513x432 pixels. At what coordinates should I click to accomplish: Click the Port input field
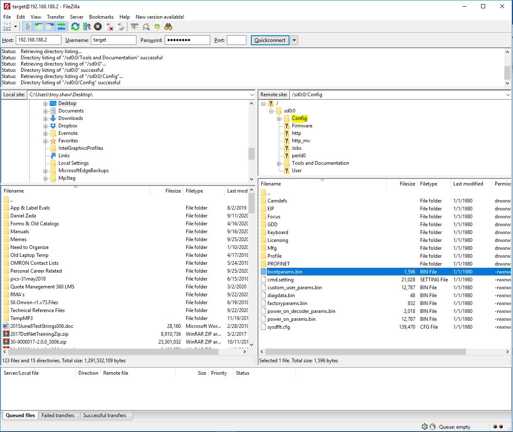(x=237, y=40)
